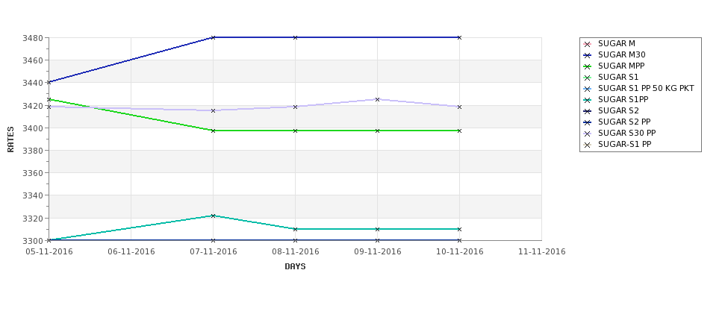This screenshot has height=320, width=728.
Task: Click the RATES vertical axis title
Action: pos(10,139)
